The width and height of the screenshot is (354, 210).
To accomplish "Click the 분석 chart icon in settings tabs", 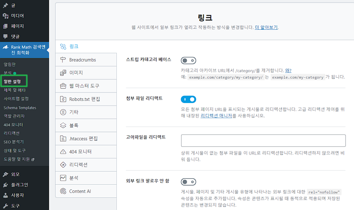I will click(63, 178).
